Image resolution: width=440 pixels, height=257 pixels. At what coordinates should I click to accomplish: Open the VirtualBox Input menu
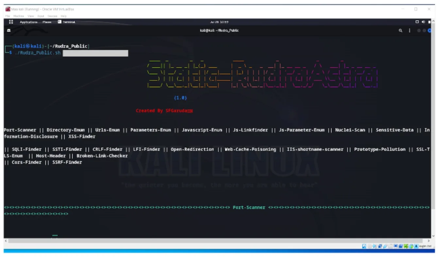41,16
